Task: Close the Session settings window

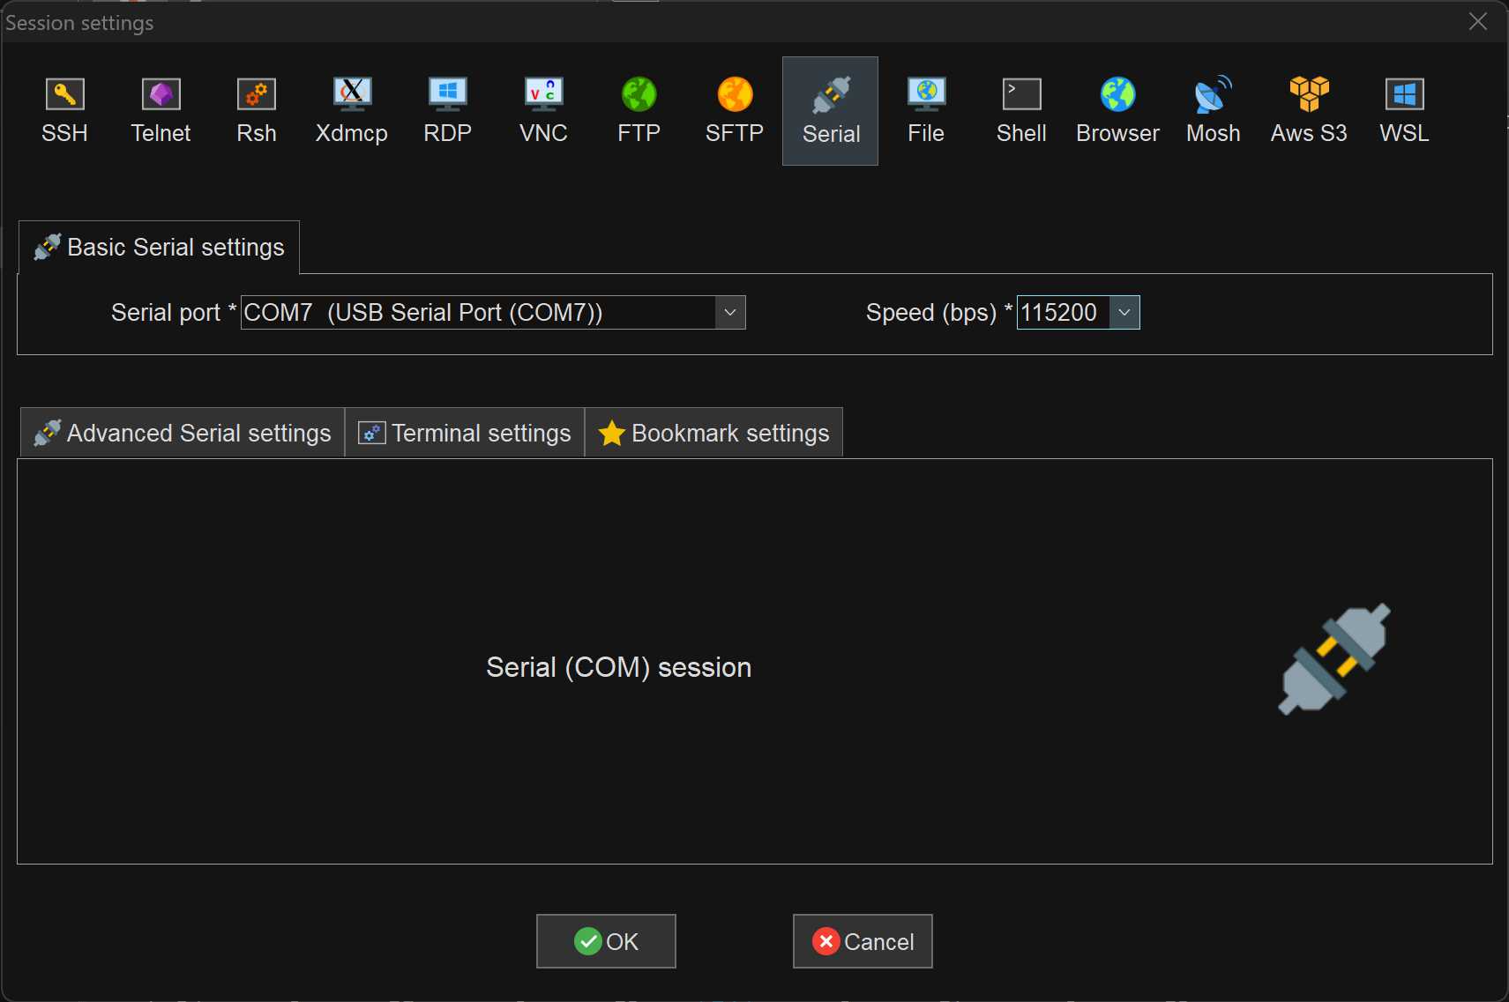Action: [x=1478, y=21]
